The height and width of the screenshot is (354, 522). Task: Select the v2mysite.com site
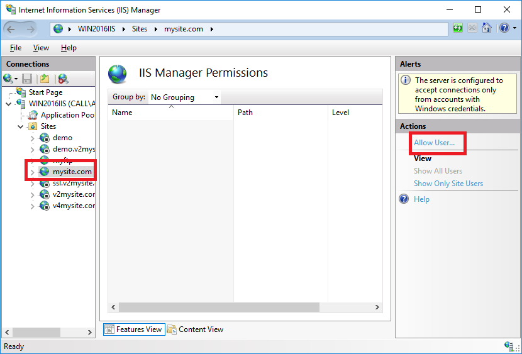coord(74,194)
